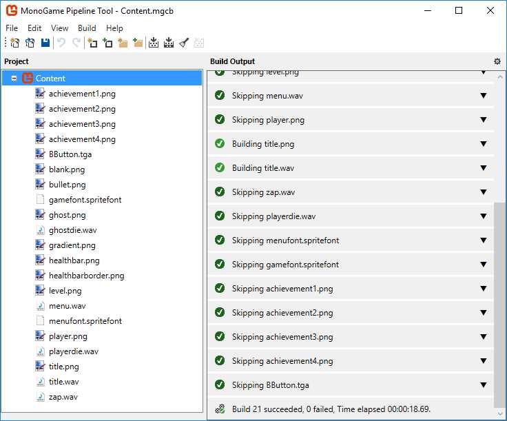Click the Build 21 succeeded summary text
Viewport: 507px width, 421px height.
coord(331,409)
